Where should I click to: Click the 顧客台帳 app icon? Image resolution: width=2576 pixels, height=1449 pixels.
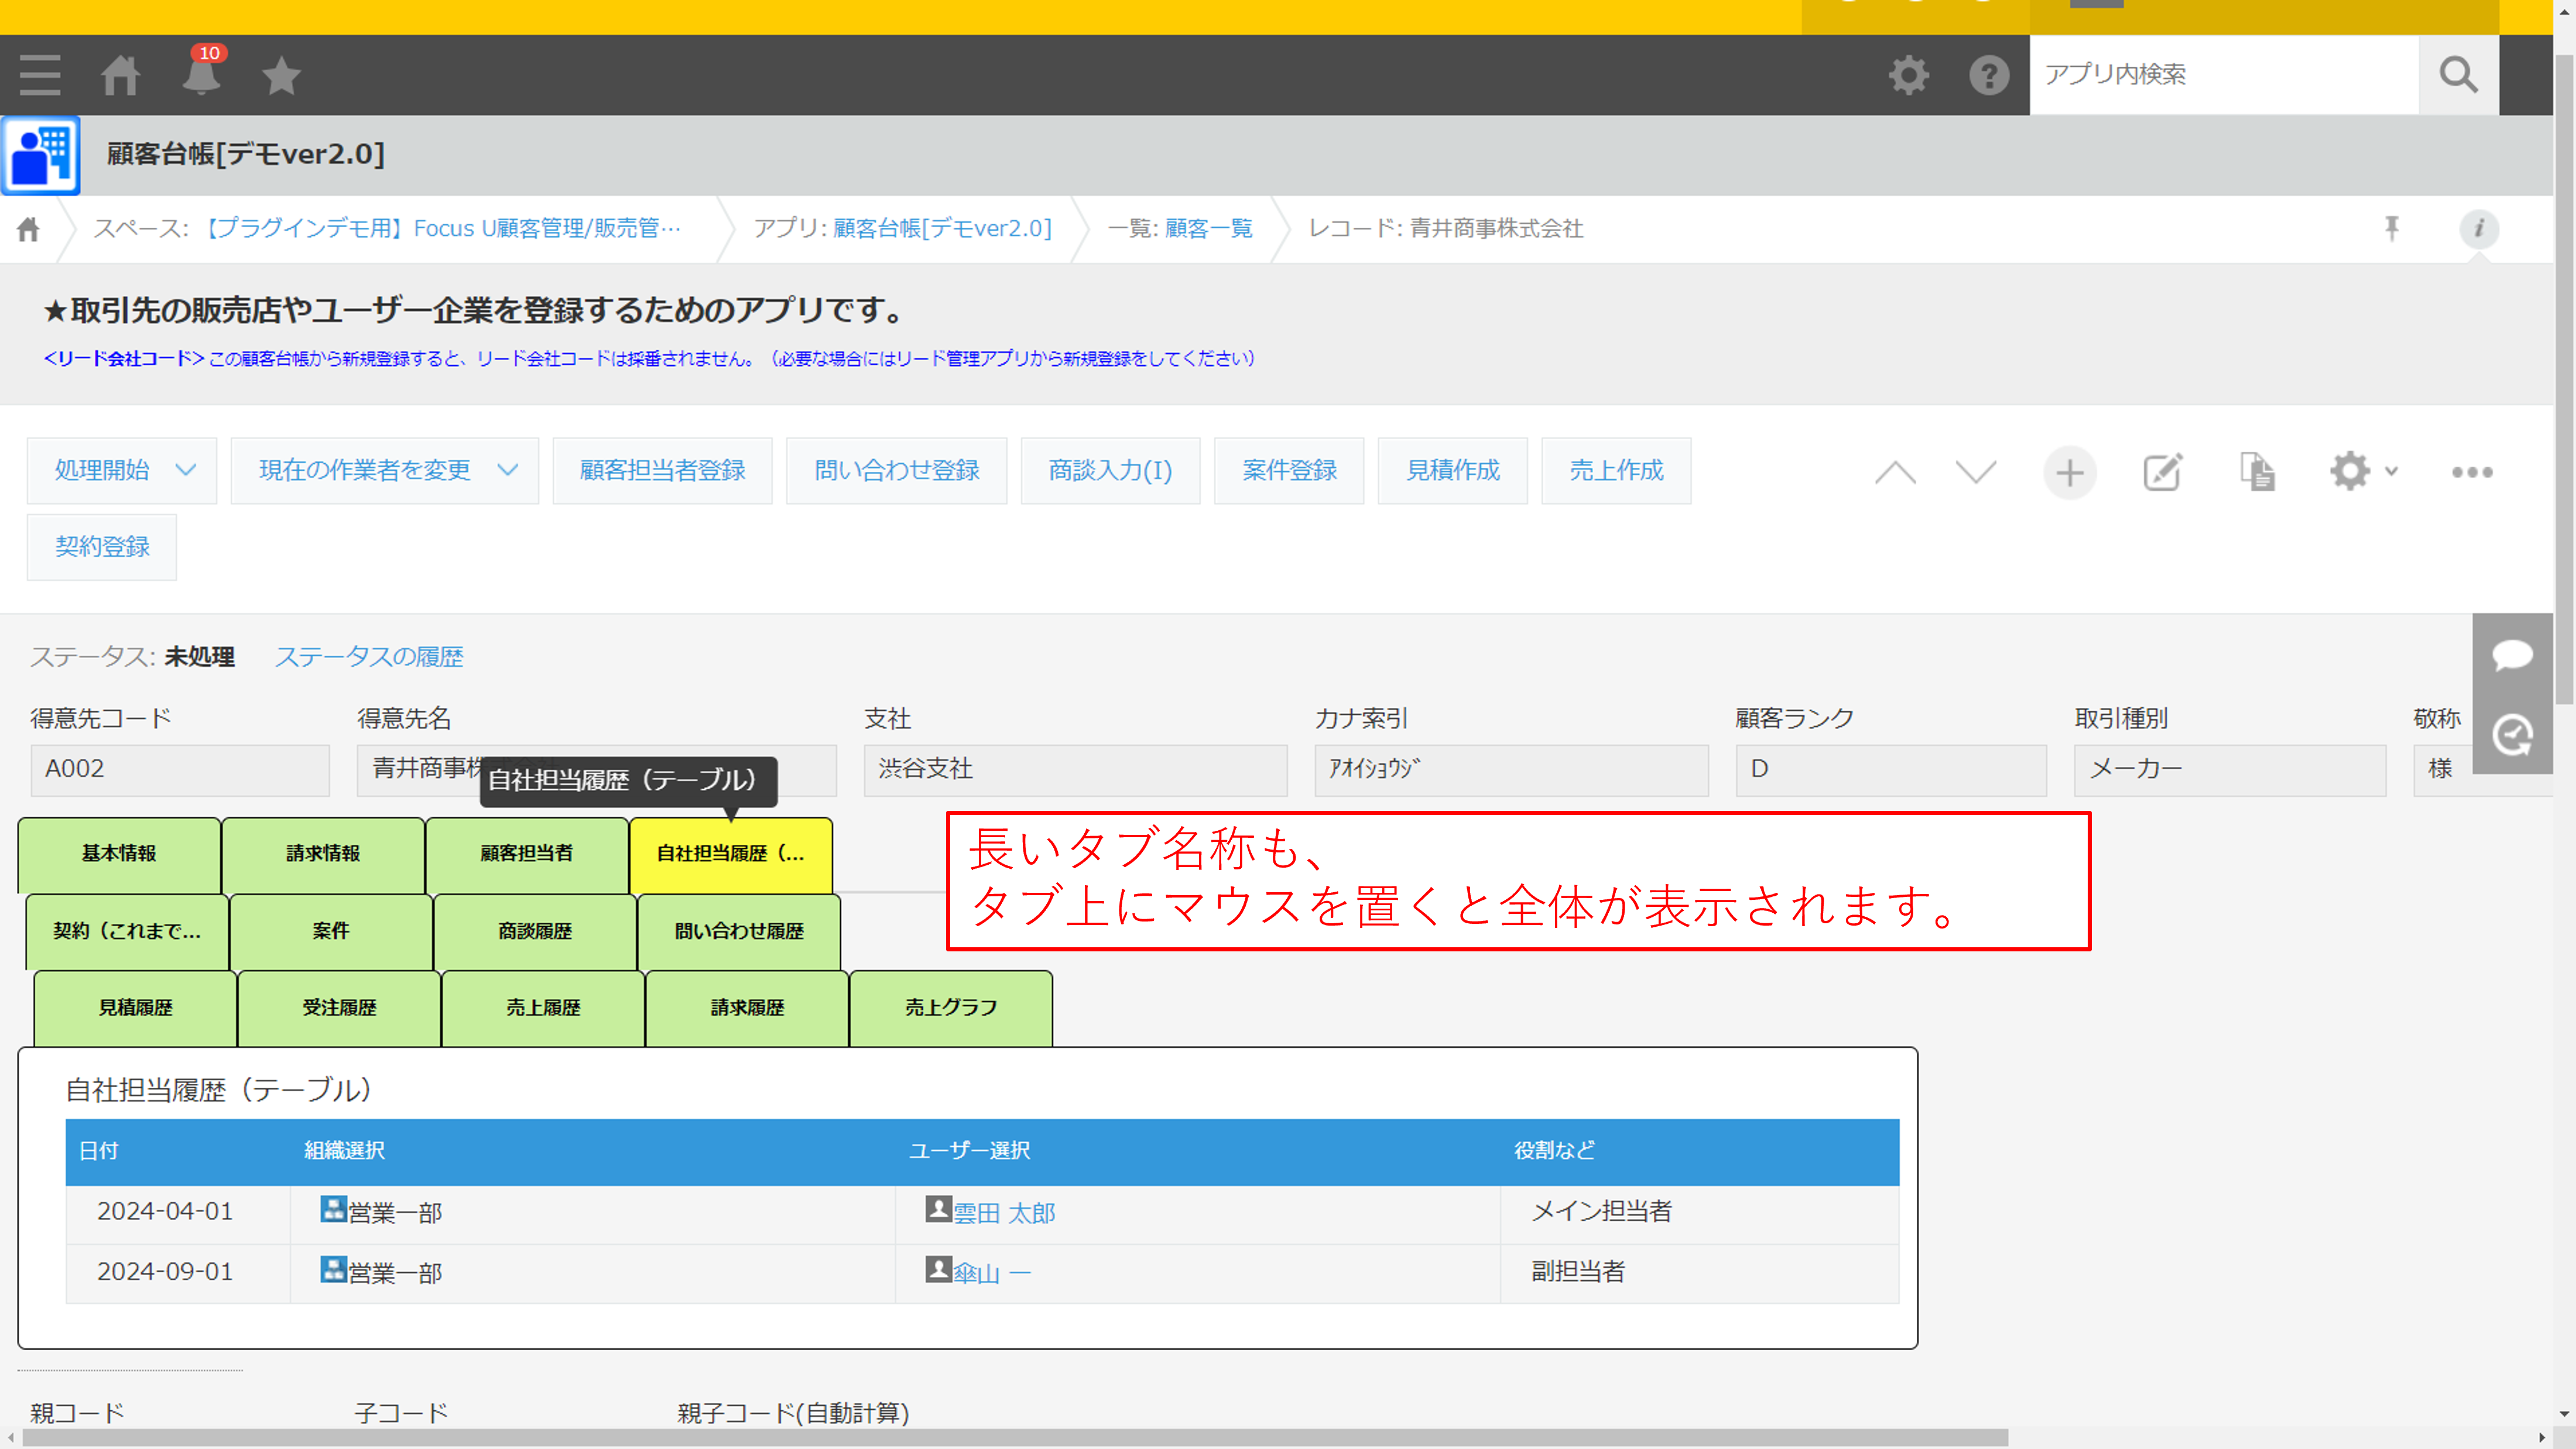click(x=41, y=155)
